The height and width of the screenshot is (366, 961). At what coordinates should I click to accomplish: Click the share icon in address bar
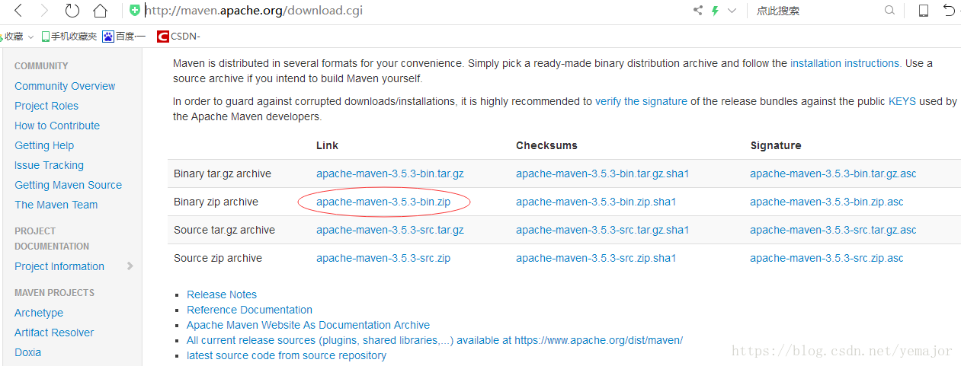(698, 11)
